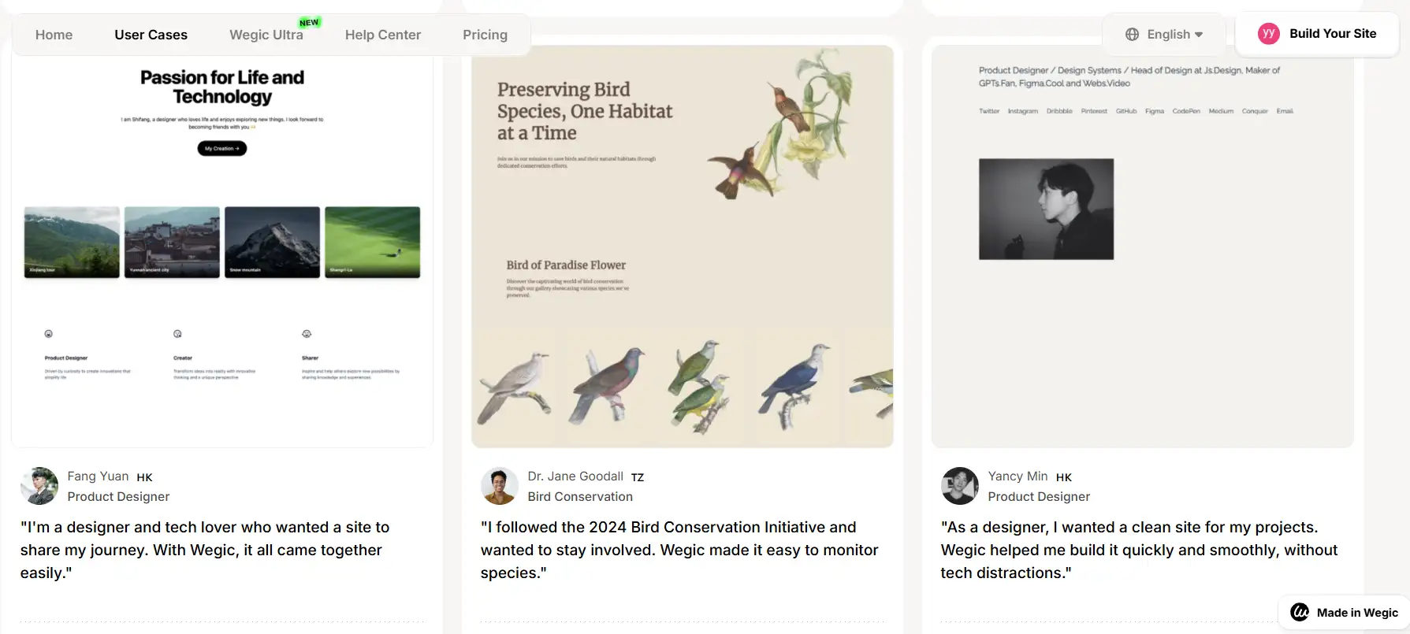The image size is (1410, 634).
Task: Open the Home nav item
Action: pyautogui.click(x=54, y=35)
